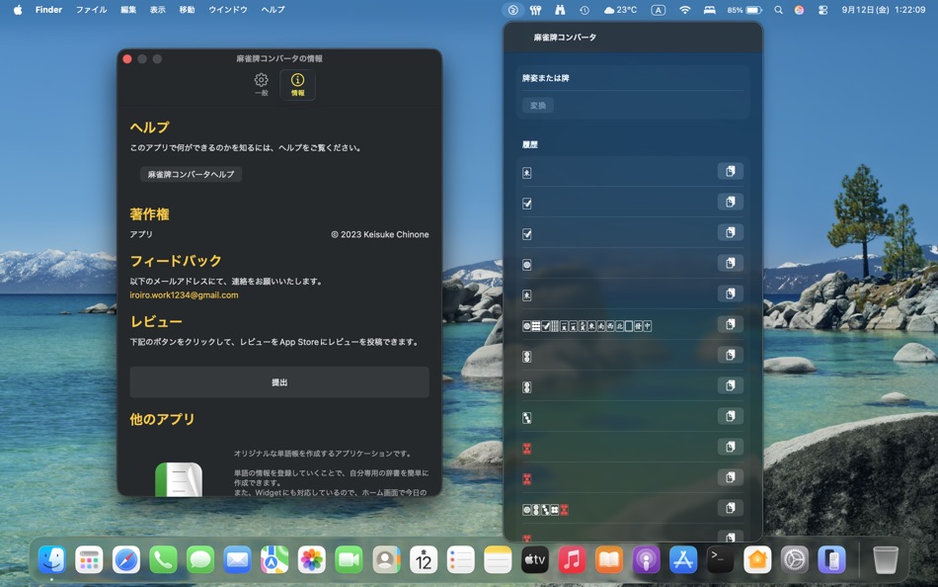
Task: Copy the second history entry to clipboard
Action: point(731,202)
